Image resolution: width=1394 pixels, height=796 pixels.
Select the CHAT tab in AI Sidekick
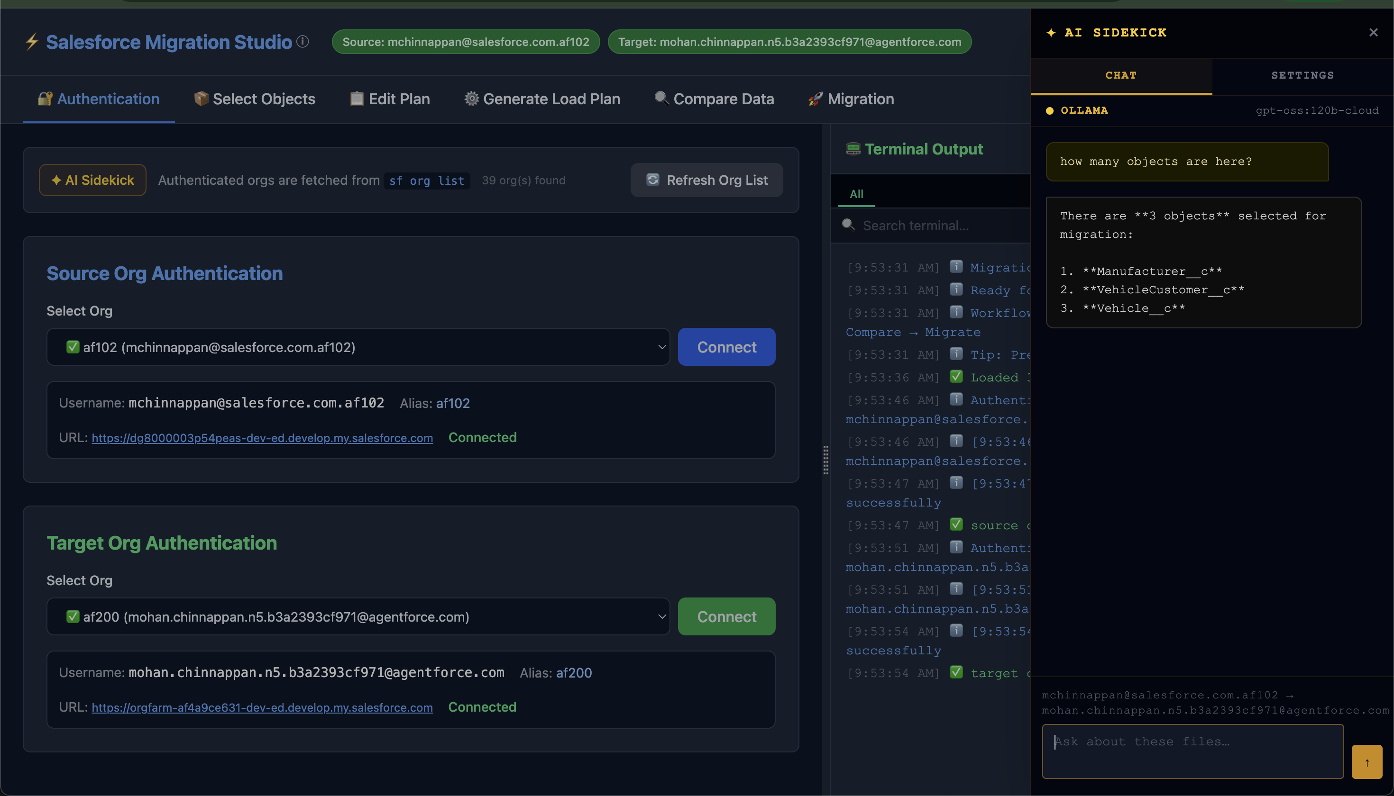point(1121,75)
